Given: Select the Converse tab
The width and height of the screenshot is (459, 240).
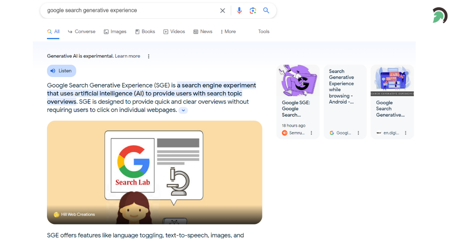Looking at the screenshot, I should (x=81, y=32).
